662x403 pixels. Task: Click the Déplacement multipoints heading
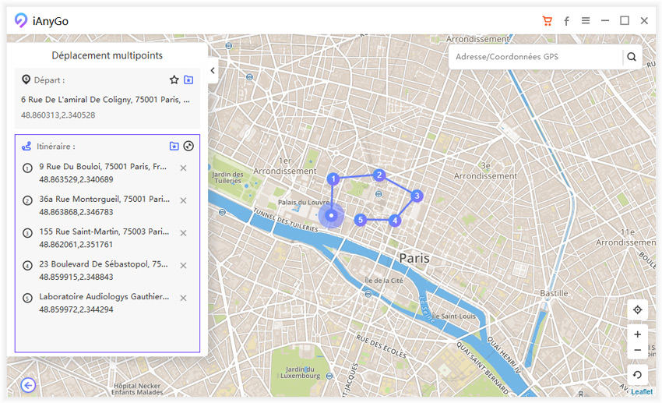click(107, 55)
